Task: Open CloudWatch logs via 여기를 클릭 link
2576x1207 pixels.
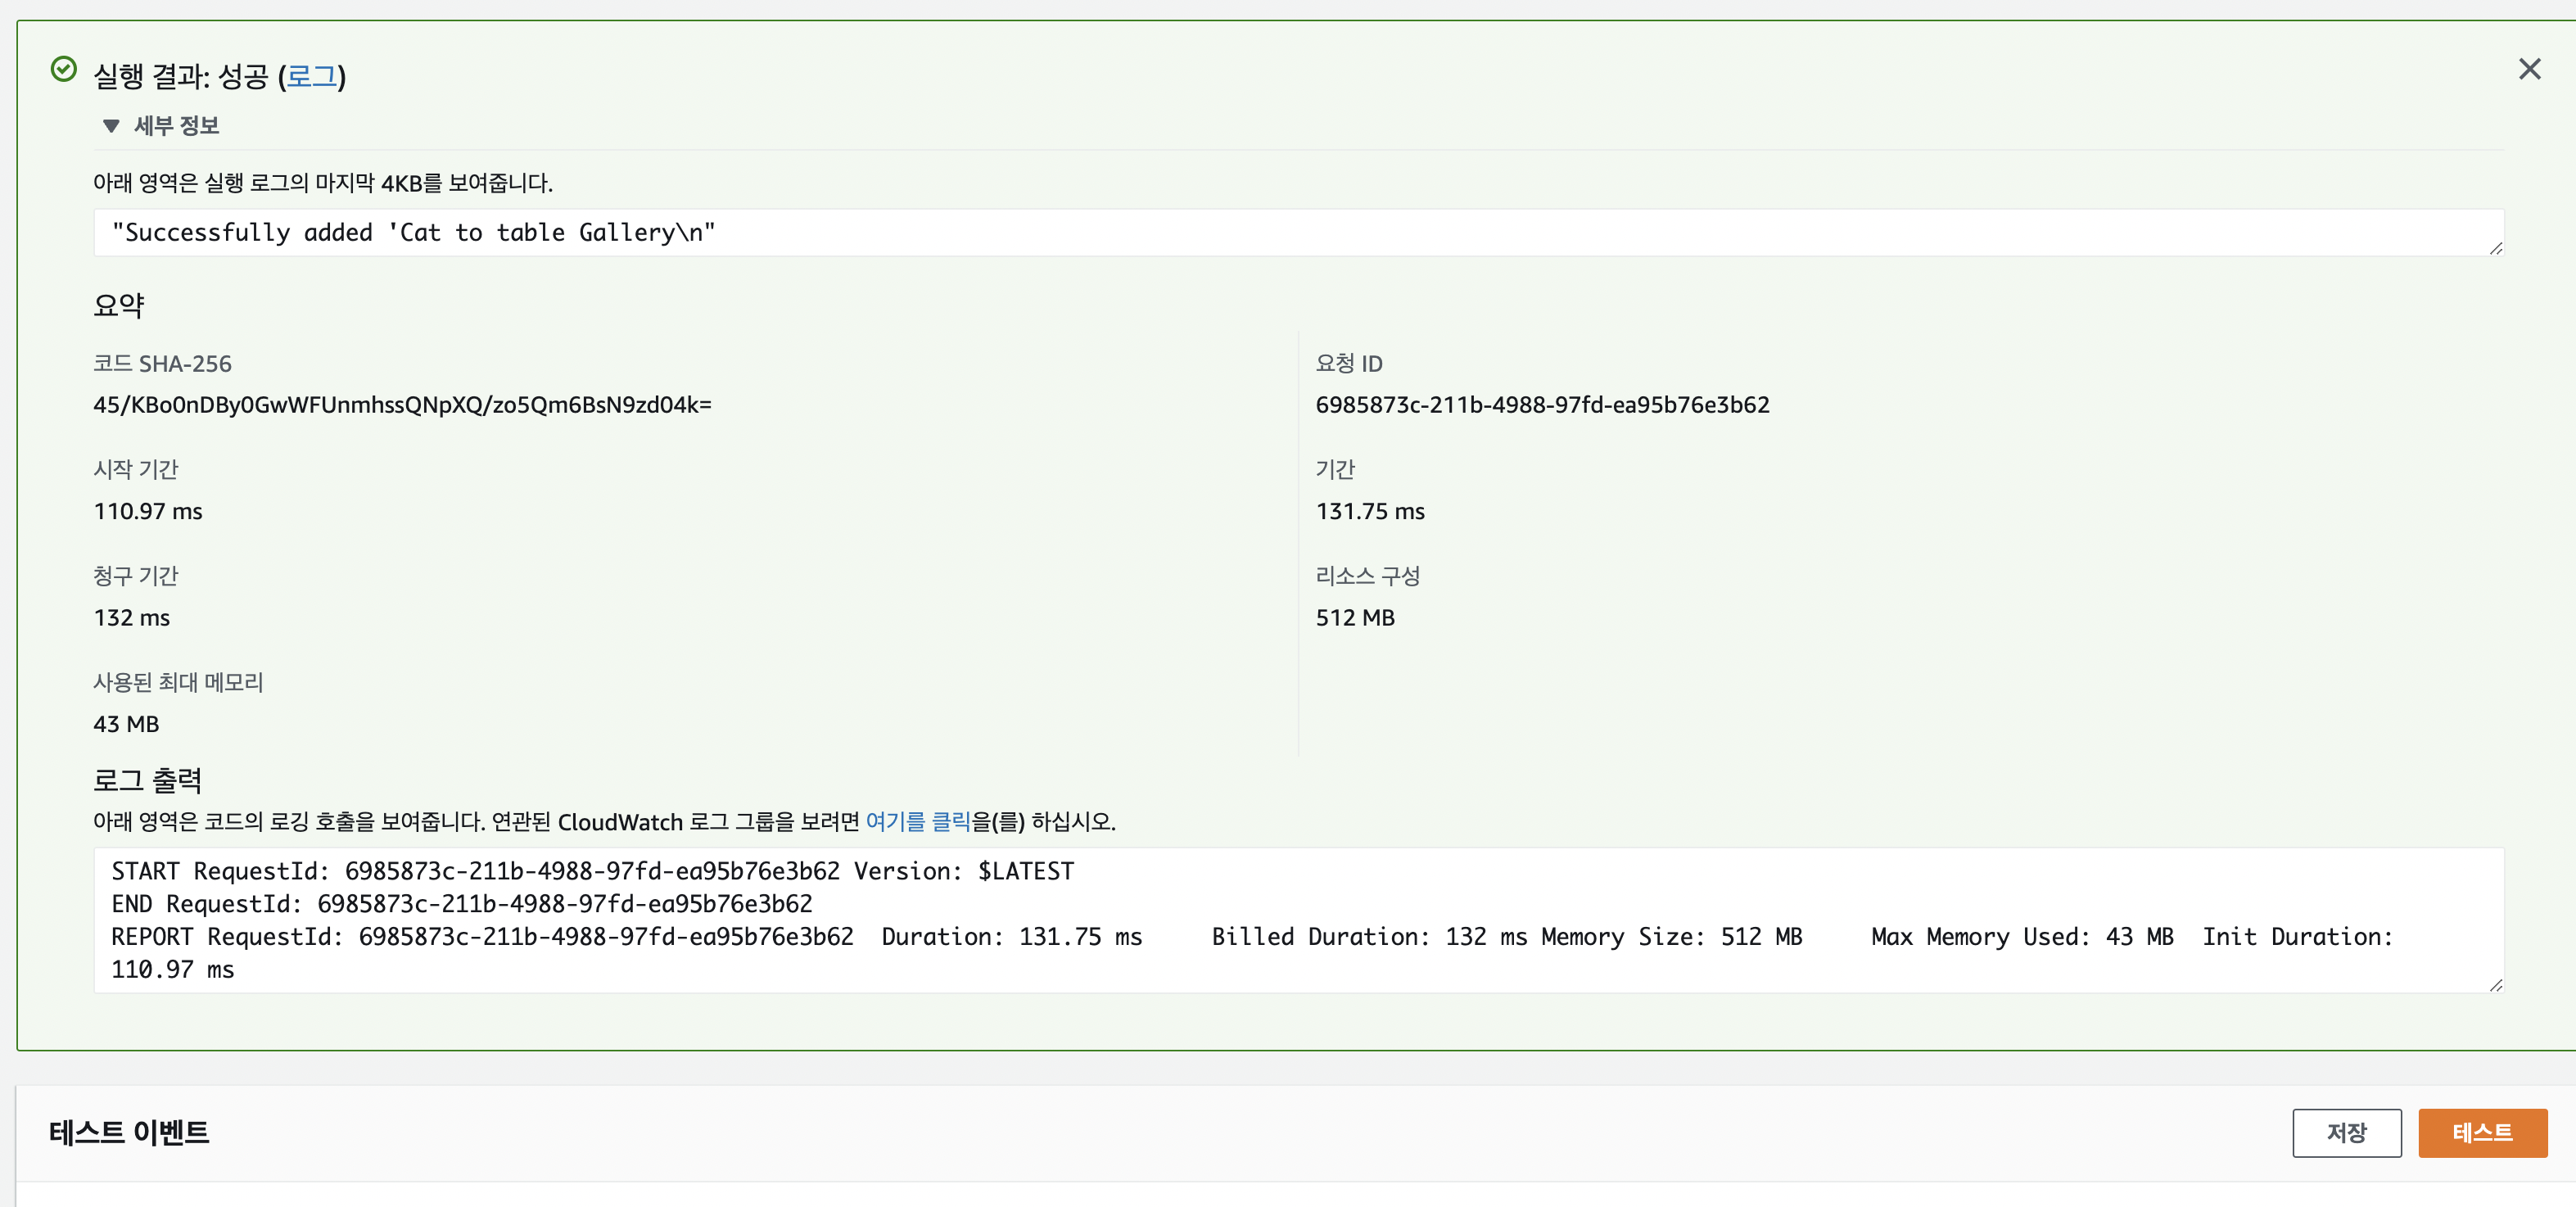Action: (918, 821)
